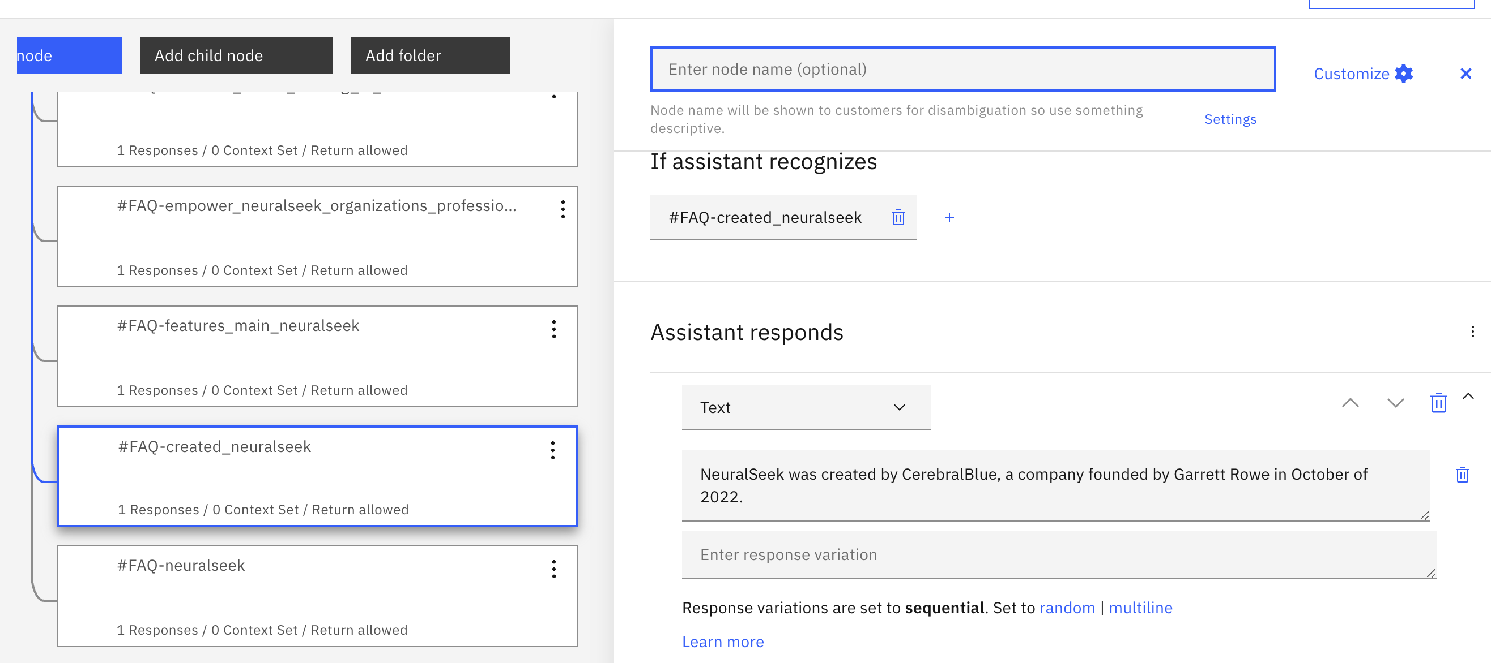Viewport: 1491px width, 663px height.
Task: Add another condition with plus icon
Action: 949,217
